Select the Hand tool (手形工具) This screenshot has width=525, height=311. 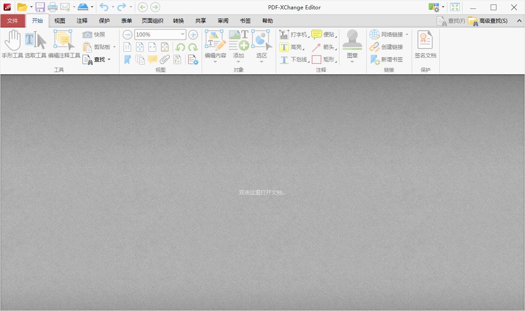(x=12, y=44)
